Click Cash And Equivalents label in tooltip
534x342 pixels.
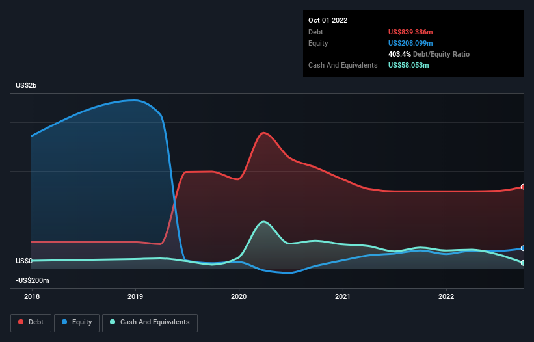(343, 65)
